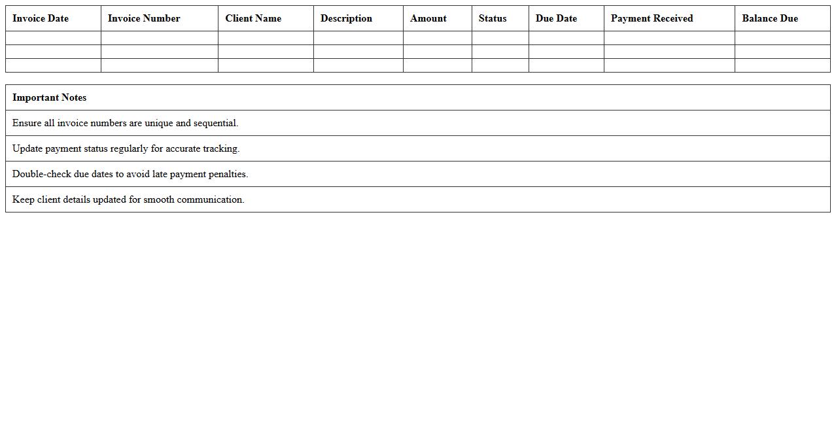Click first empty cell under Invoice Date
This screenshot has width=836, height=425.
pos(53,38)
